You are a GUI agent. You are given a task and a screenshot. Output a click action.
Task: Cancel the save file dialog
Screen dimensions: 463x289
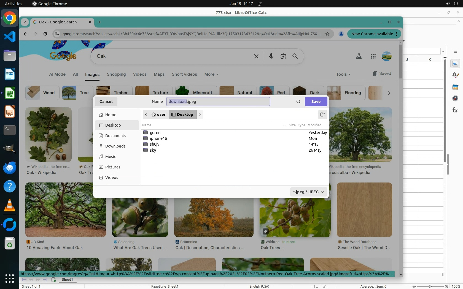point(106,102)
